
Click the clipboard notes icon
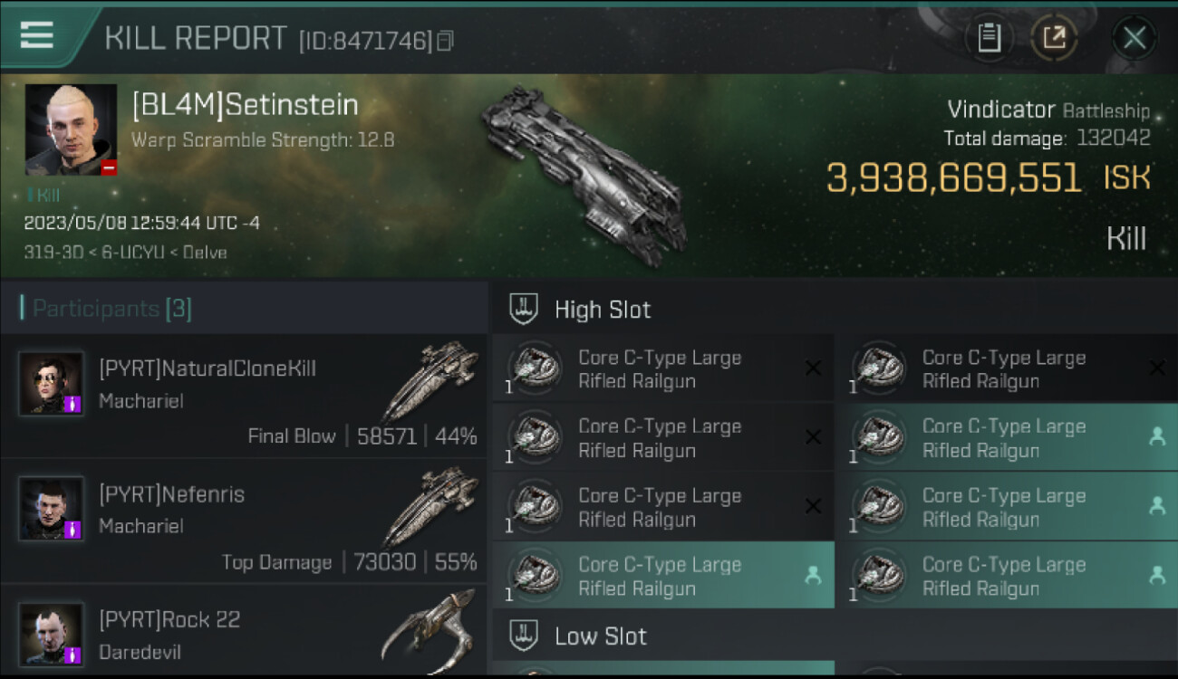tap(989, 38)
